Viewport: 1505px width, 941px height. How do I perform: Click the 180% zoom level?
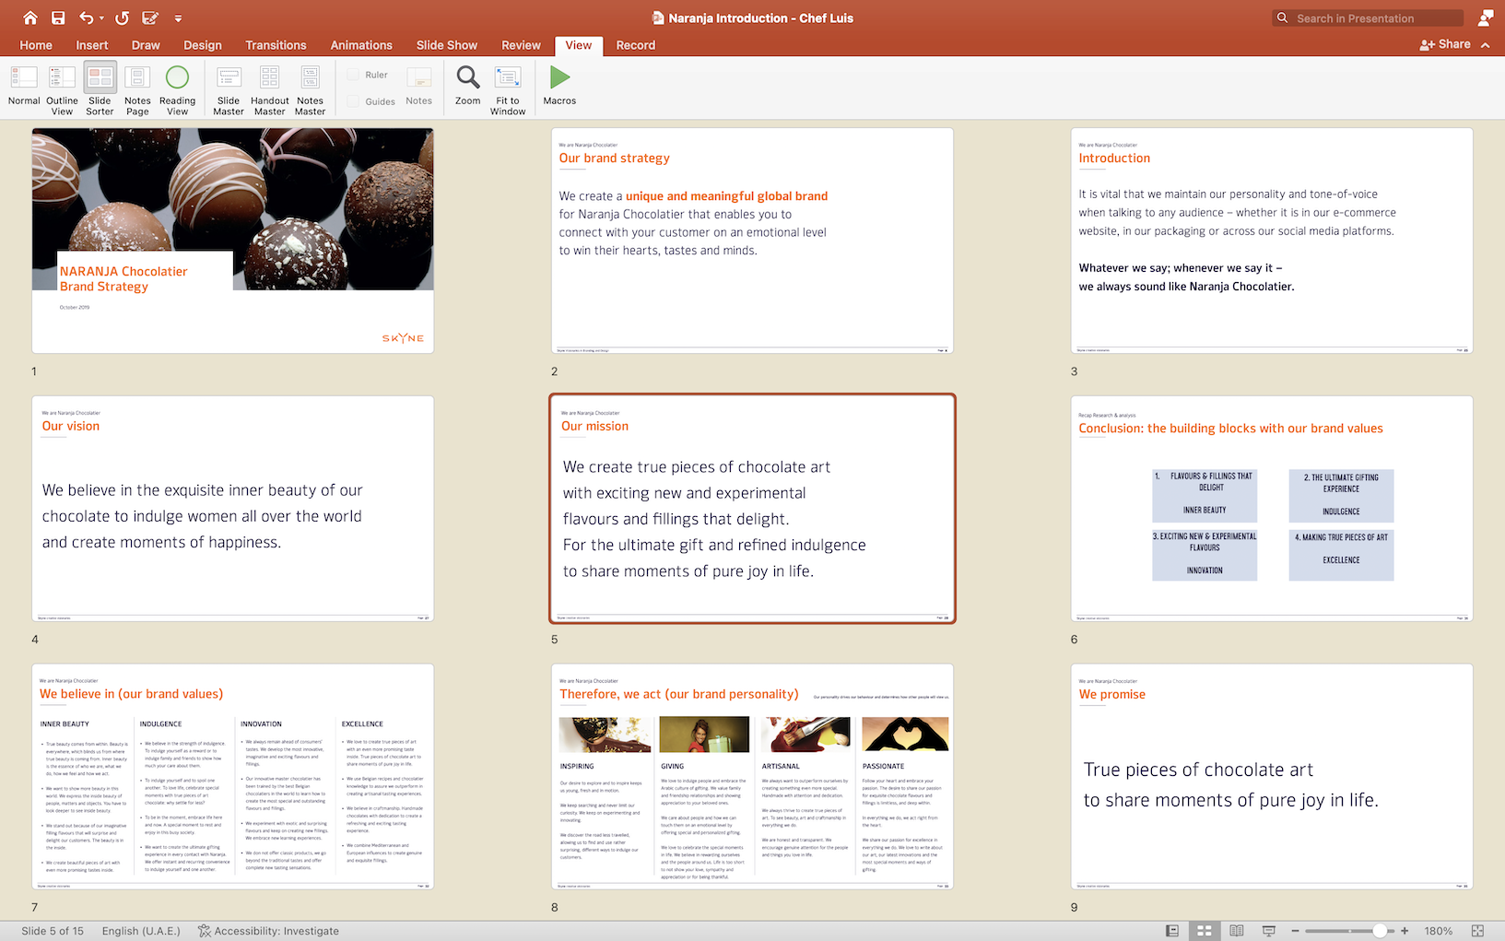point(1439,931)
